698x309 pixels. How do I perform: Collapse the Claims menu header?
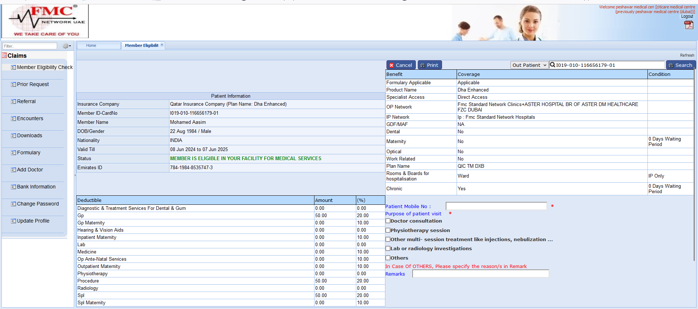pos(17,56)
